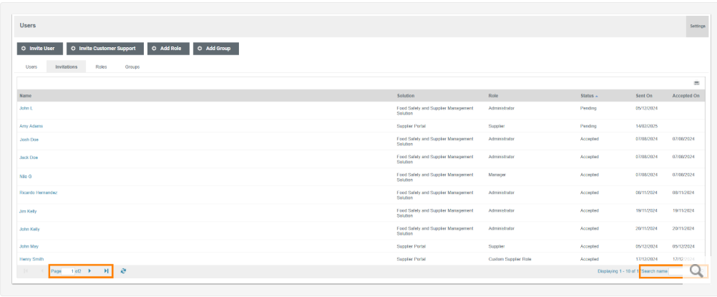717x297 pixels.
Task: Click the first page pager icon
Action: pos(26,271)
